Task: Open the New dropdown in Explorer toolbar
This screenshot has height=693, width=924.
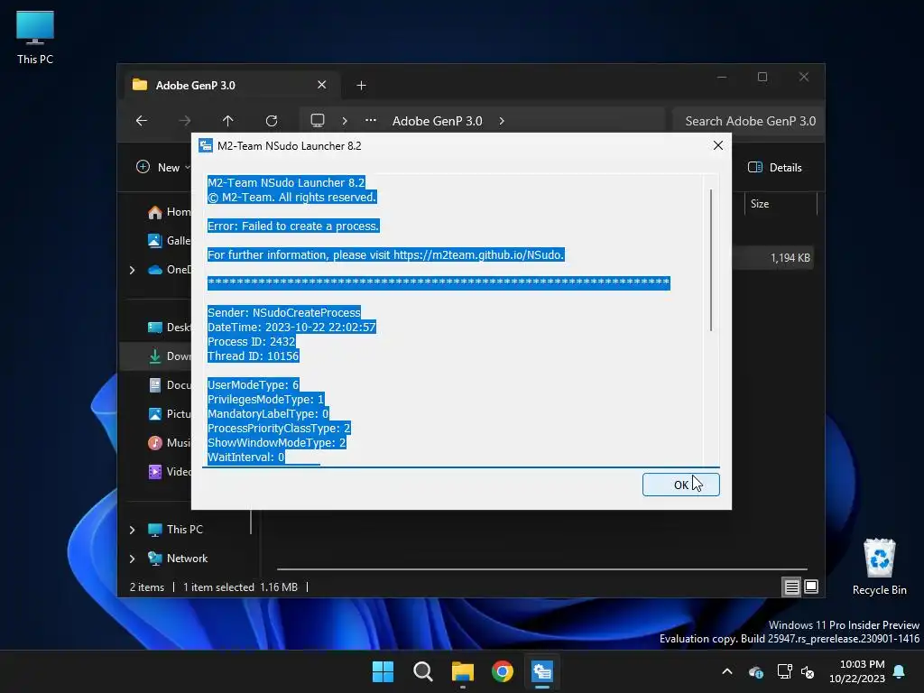Action: click(163, 167)
